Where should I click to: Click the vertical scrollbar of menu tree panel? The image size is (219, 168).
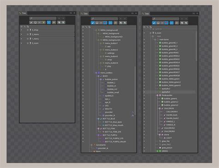pos(135,90)
